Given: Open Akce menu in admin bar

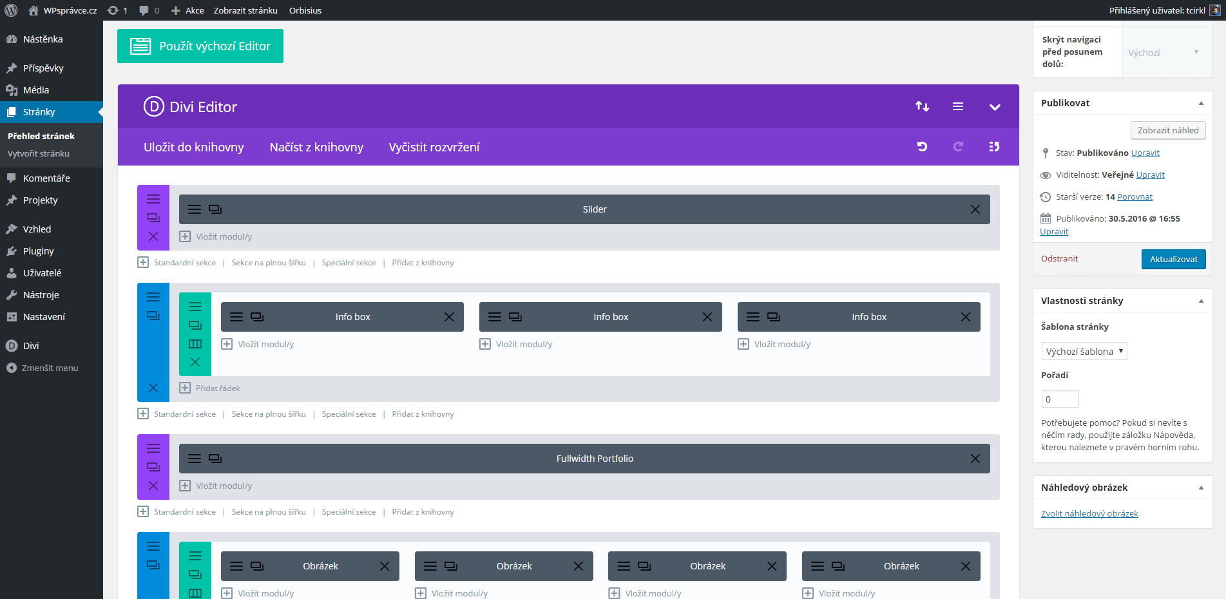Looking at the screenshot, I should click(187, 10).
